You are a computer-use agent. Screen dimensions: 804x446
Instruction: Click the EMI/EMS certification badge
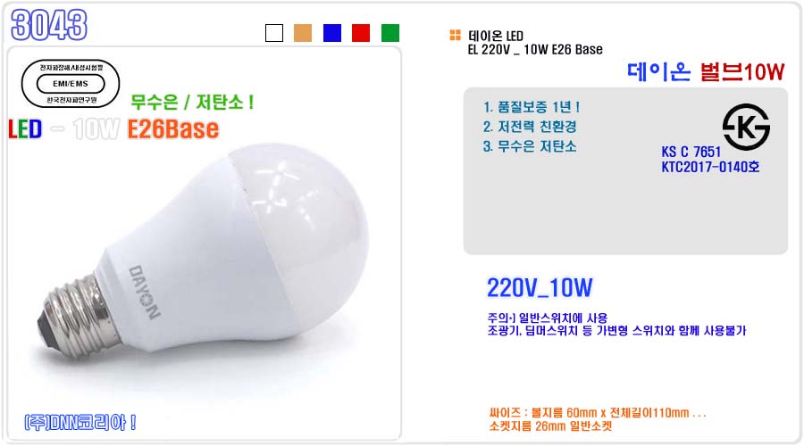pyautogui.click(x=71, y=84)
